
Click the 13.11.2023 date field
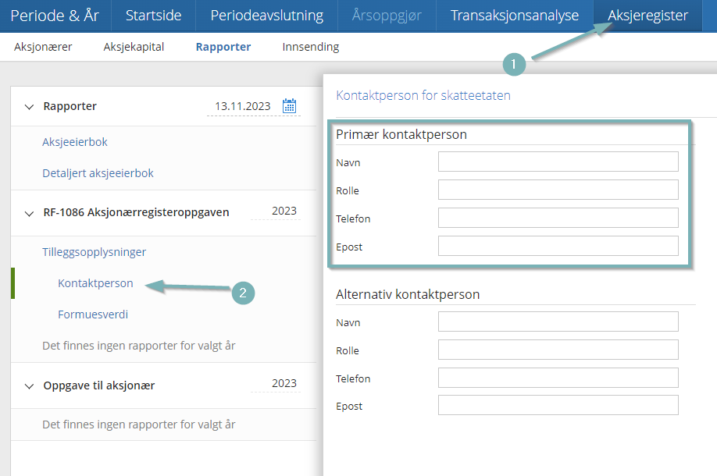(x=243, y=106)
